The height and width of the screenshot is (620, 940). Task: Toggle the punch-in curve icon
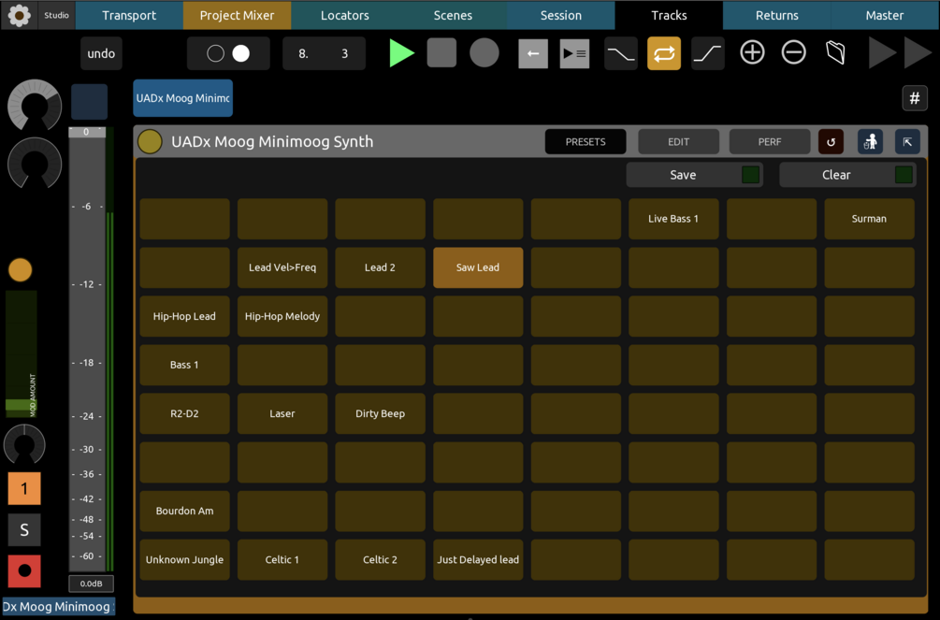[621, 53]
